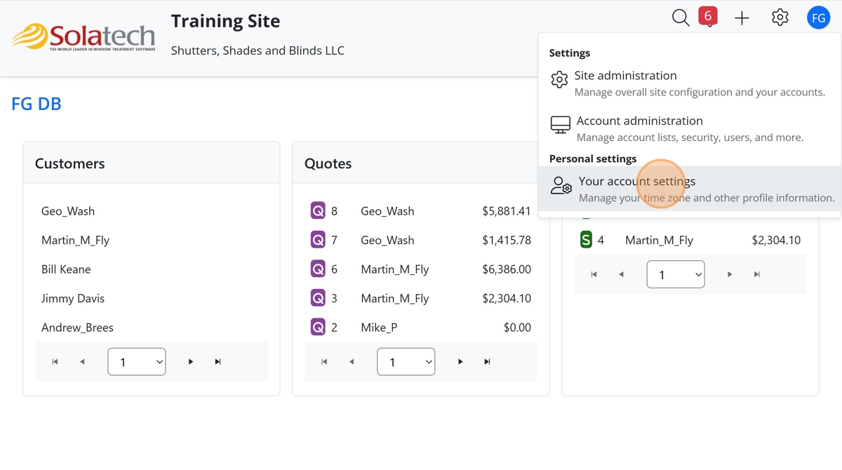Open the Customers page number dropdown
The height and width of the screenshot is (470, 842).
(x=137, y=362)
